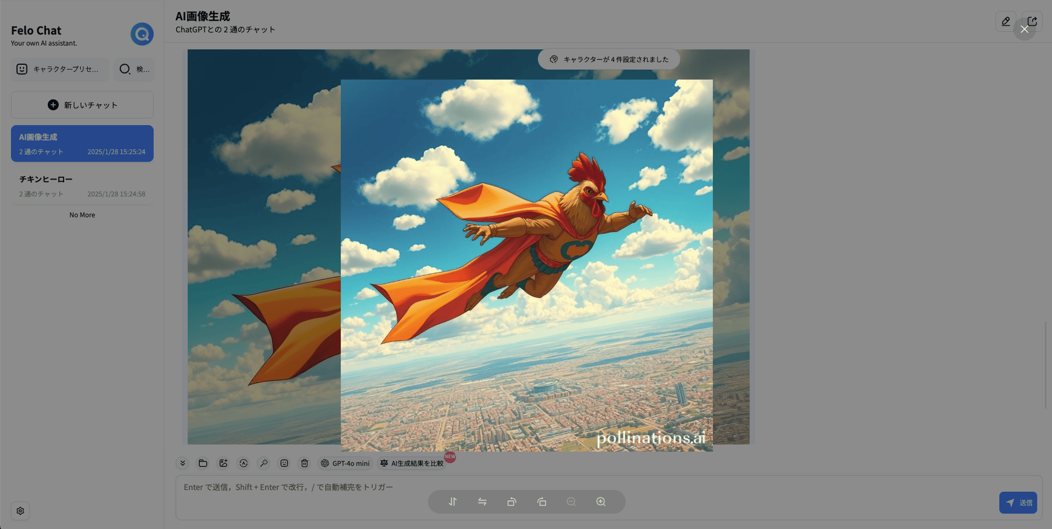This screenshot has width=1052, height=529.
Task: Open the GPT-4o mini model selector
Action: click(x=345, y=463)
